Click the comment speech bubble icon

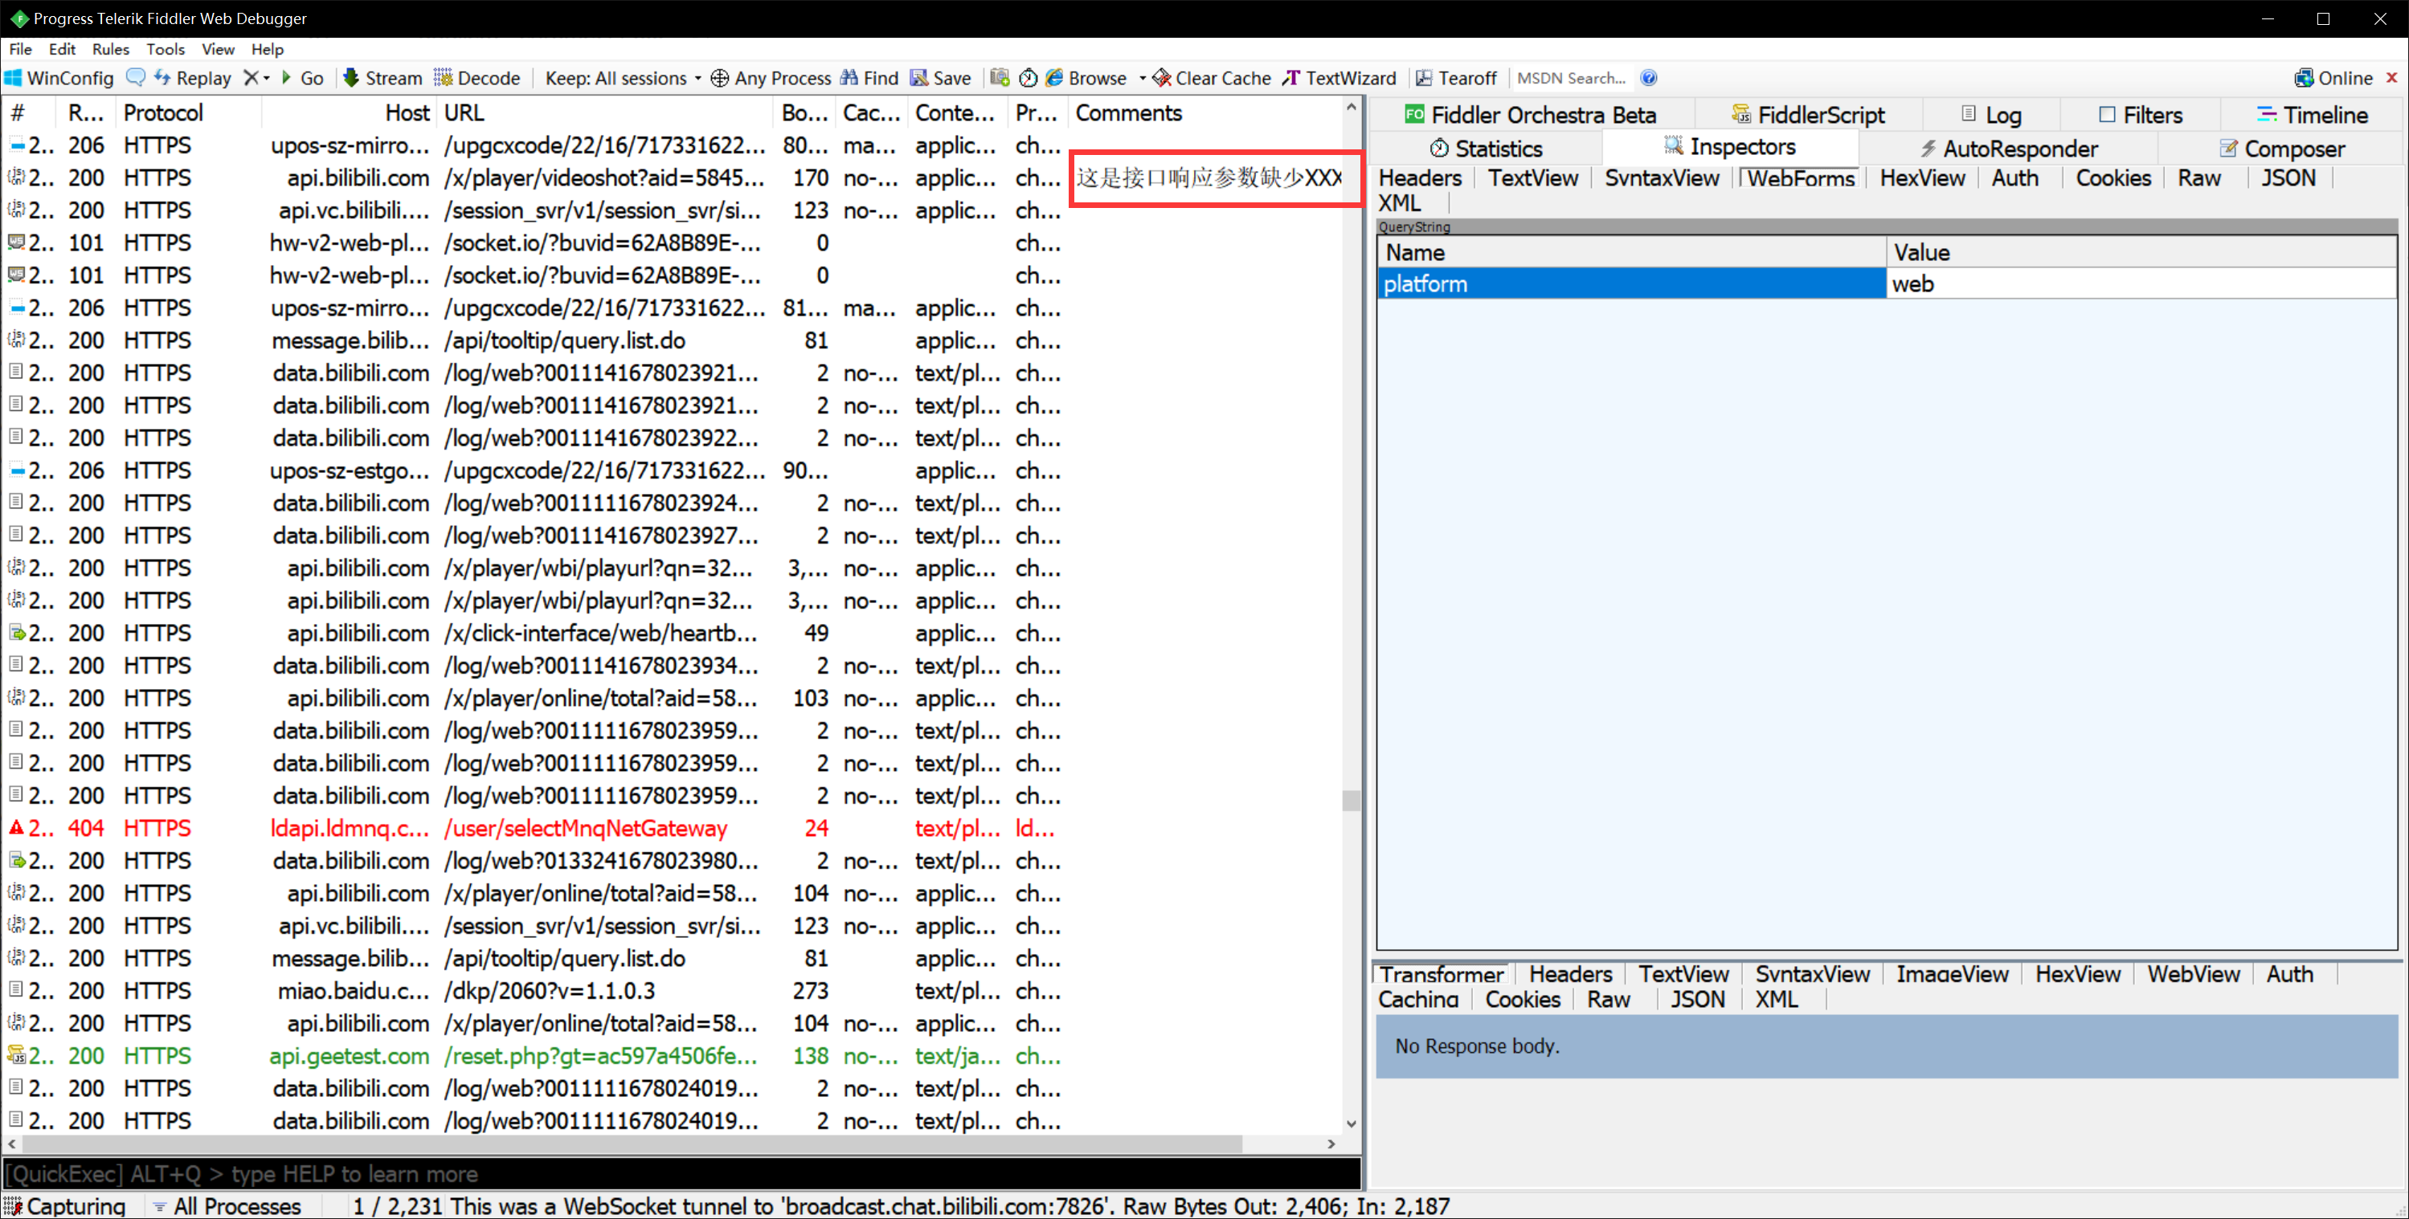click(137, 78)
